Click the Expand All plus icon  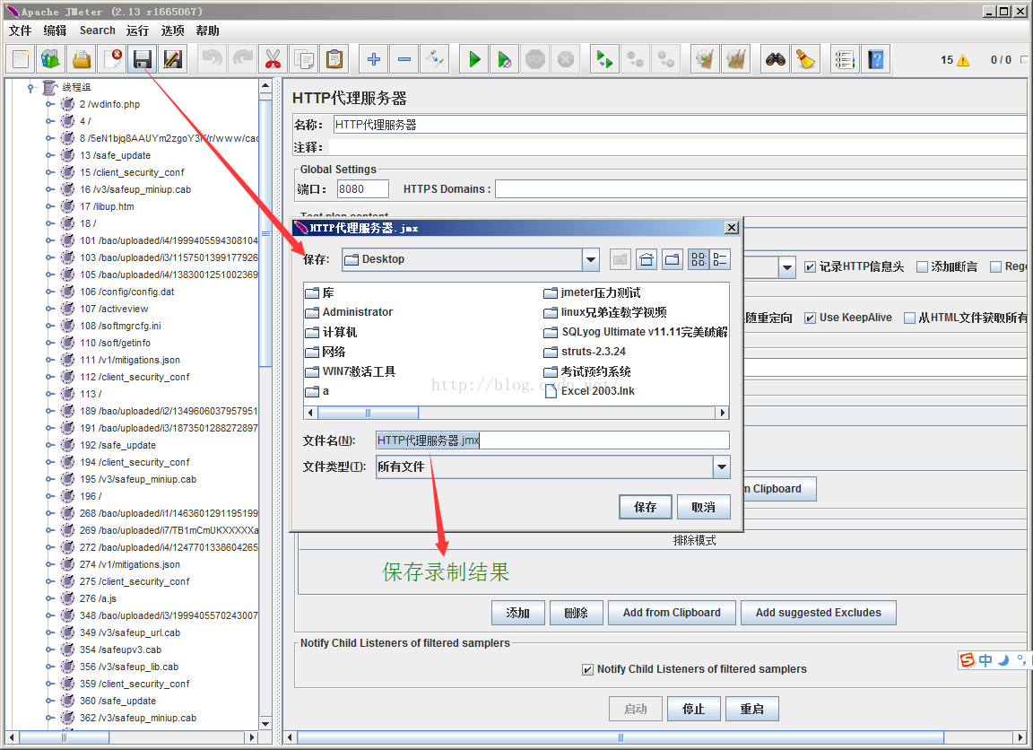point(374,59)
